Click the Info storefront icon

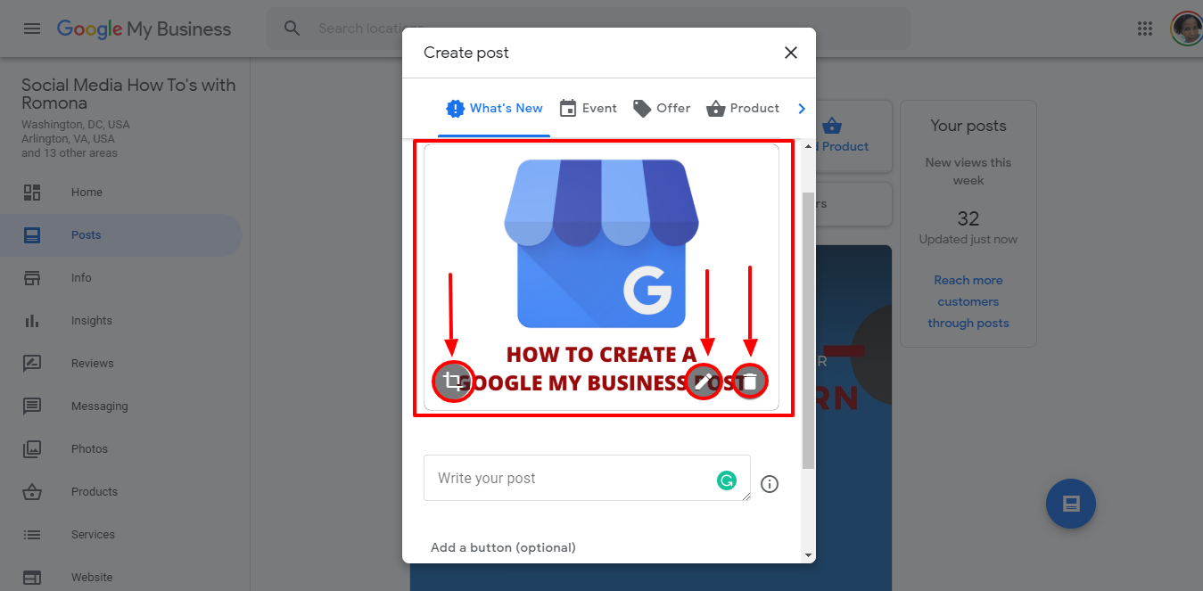(32, 278)
